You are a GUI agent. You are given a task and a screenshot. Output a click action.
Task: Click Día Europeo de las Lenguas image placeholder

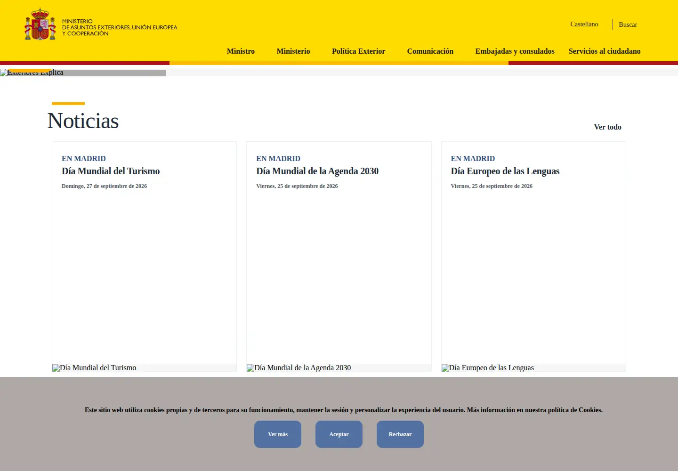(x=533, y=368)
